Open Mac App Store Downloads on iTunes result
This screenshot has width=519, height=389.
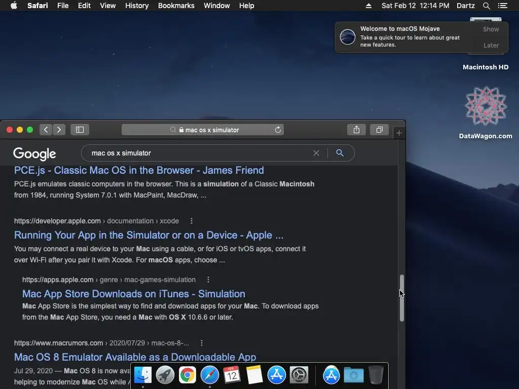click(134, 294)
